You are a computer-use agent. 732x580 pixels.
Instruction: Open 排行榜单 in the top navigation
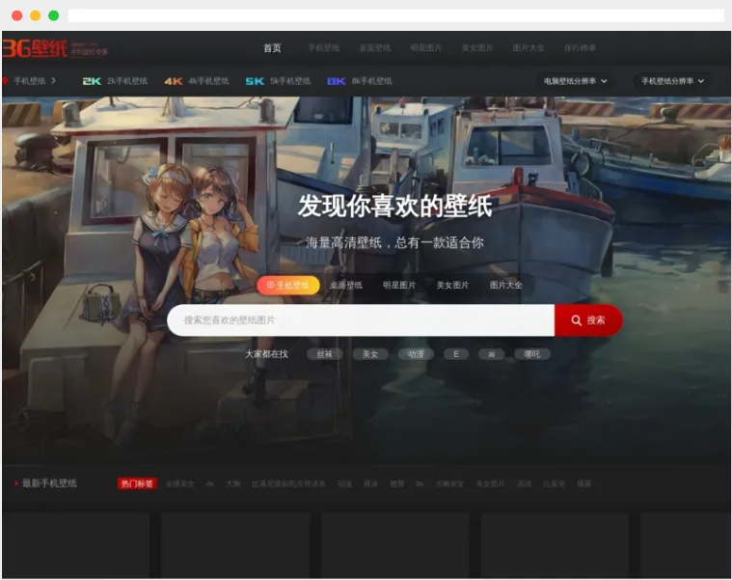pos(580,48)
